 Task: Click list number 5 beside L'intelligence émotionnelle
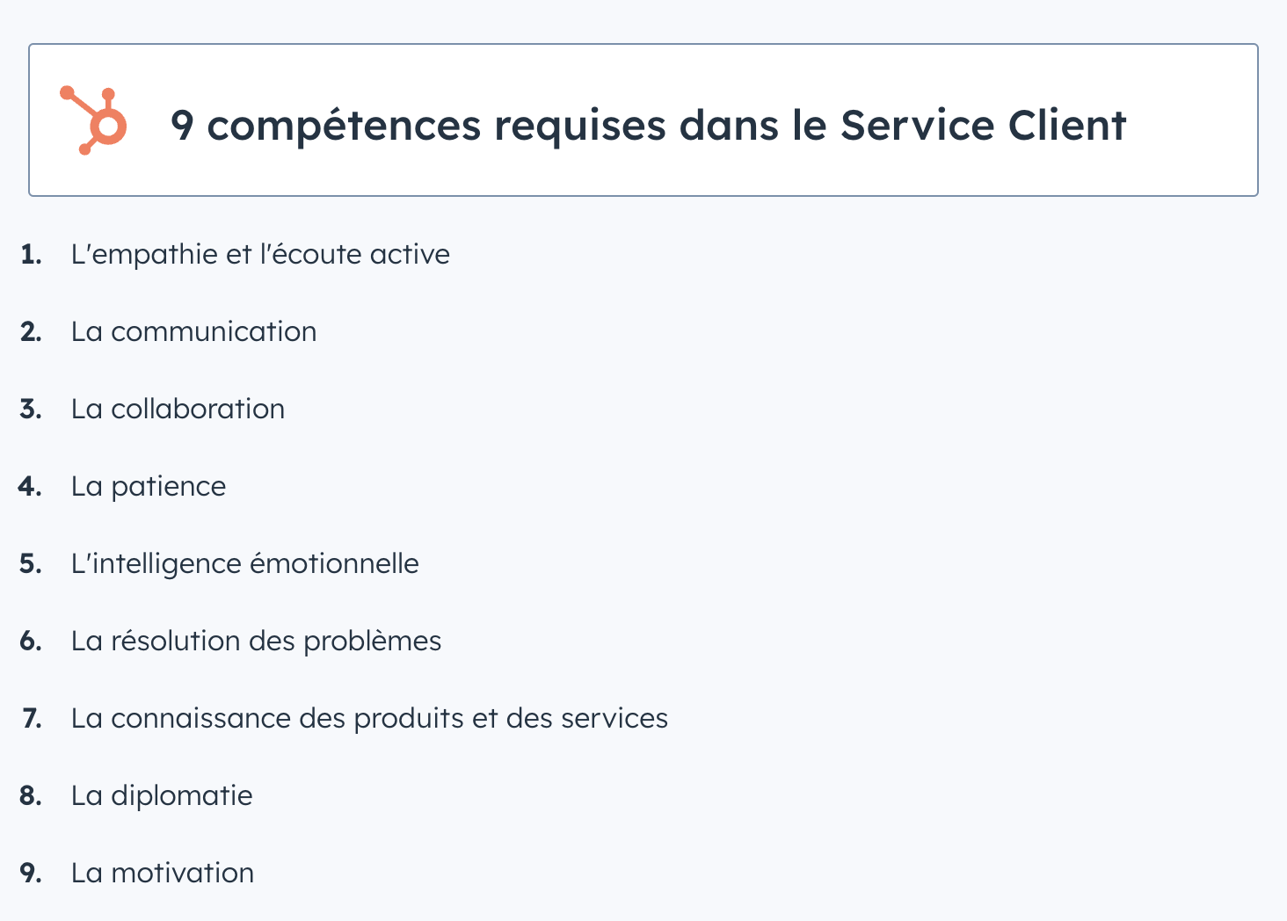(x=31, y=563)
